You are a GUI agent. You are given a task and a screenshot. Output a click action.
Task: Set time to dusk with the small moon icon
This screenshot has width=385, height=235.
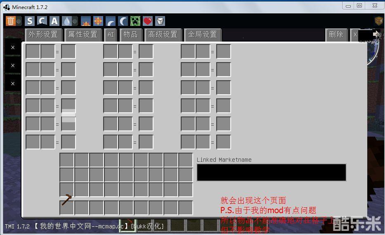tap(111, 21)
